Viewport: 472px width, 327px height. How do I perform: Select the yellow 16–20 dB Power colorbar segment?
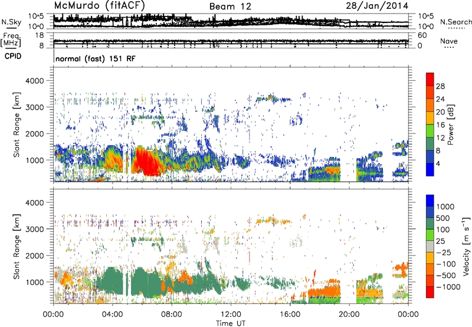coord(430,118)
